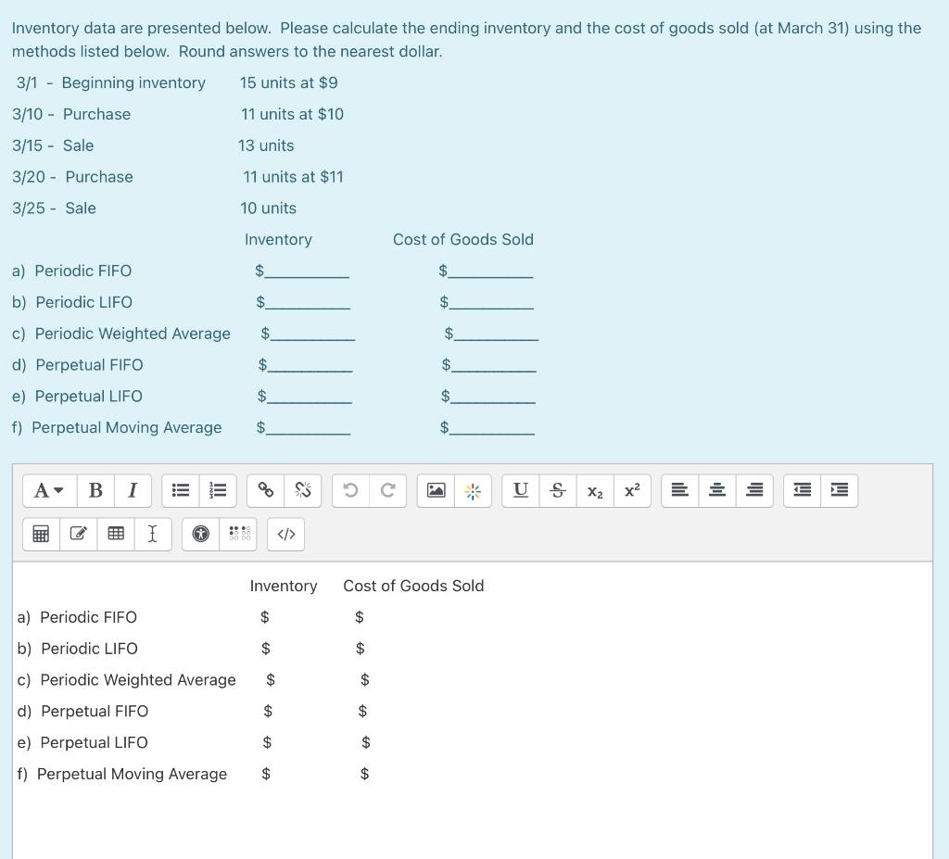This screenshot has width=949, height=859.
Task: Apply subscript formatting
Action: tap(594, 491)
